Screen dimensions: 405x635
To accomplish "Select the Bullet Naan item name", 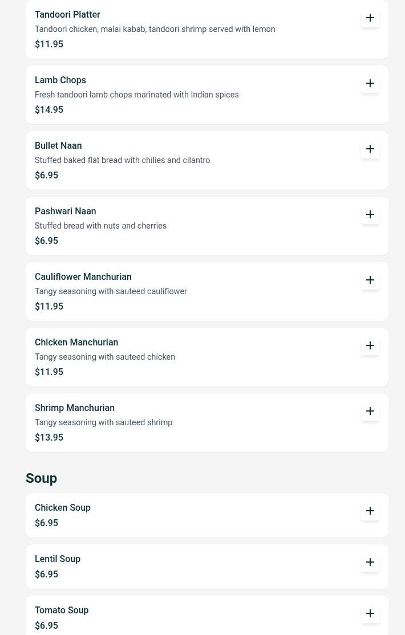I will point(58,145).
